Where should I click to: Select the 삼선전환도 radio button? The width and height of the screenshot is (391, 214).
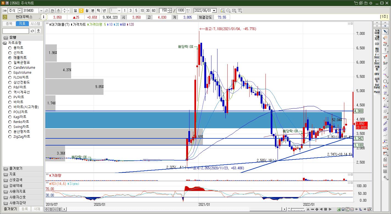click(10, 82)
